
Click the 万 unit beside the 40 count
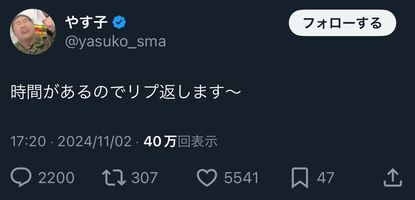point(170,141)
